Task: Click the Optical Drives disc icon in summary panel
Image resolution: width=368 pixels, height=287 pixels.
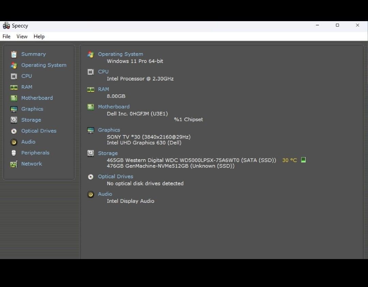Action: click(91, 177)
